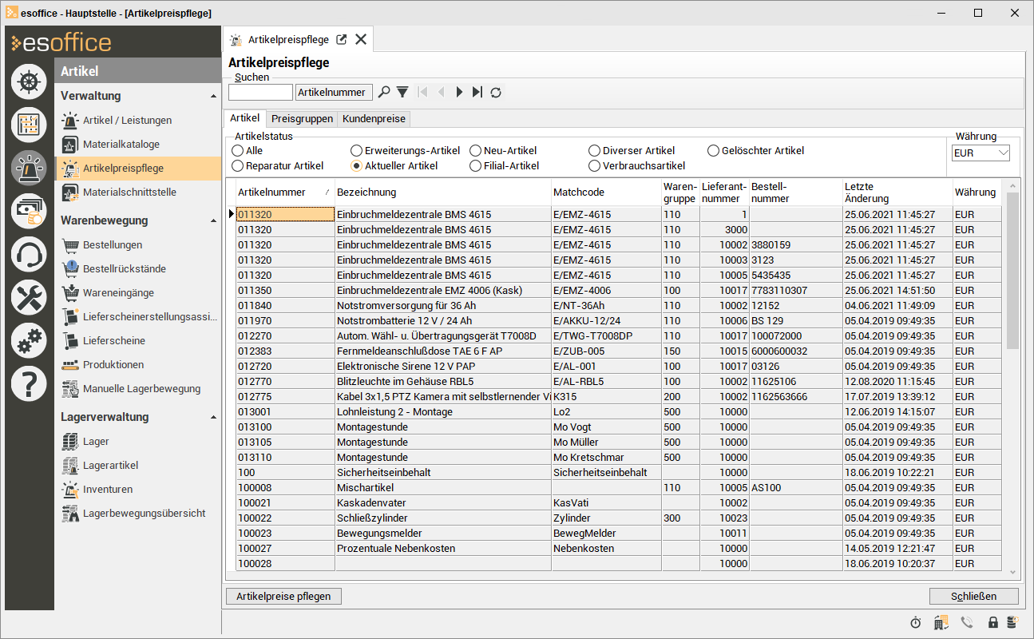This screenshot has width=1034, height=639.
Task: Sort by Bezeichnung column header
Action: [x=443, y=192]
